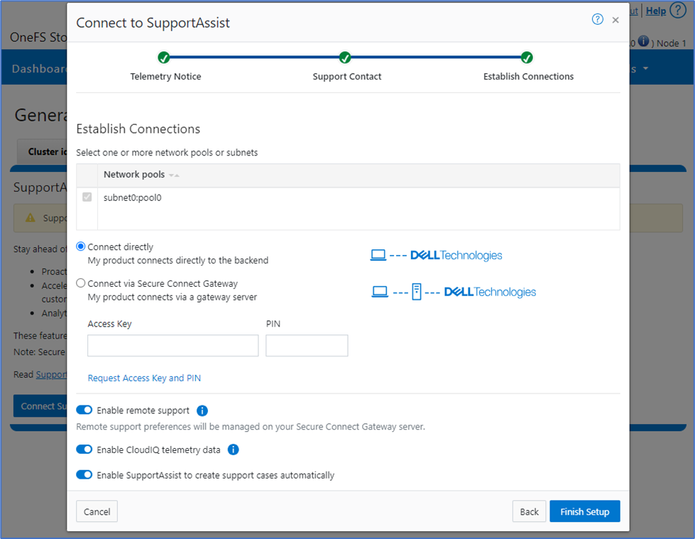Click the Support Contact step checkmark
This screenshot has width=695, height=539.
[x=345, y=58]
